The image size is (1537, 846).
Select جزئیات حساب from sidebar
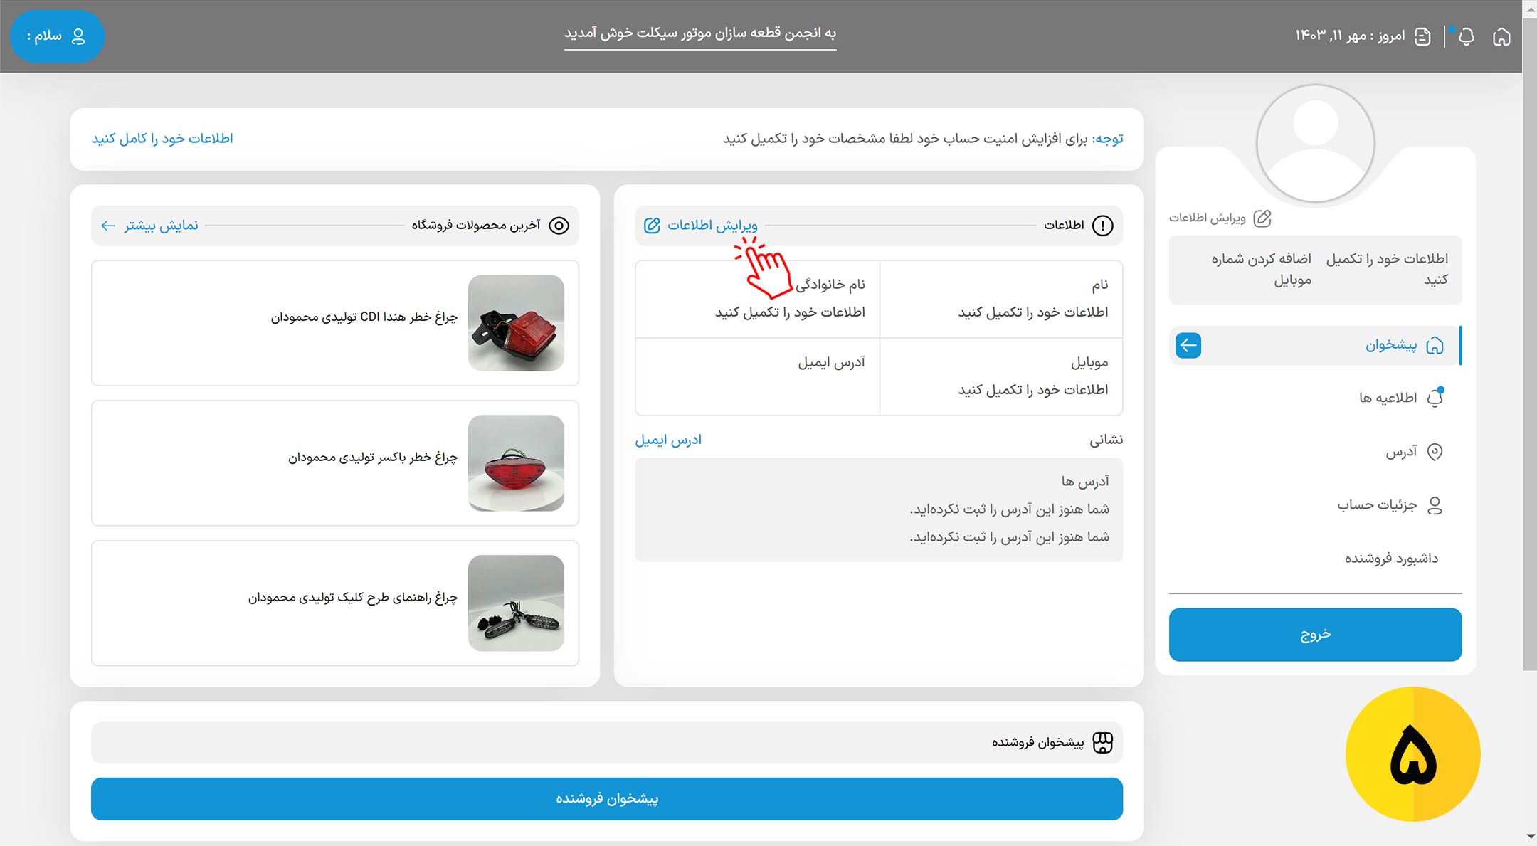coord(1377,505)
